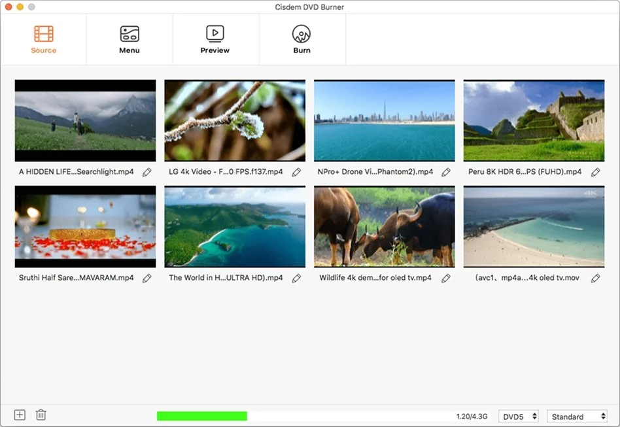Screen dimensions: 620x427
Task: Select the Dubai skyline drone video thumbnail
Action: (385, 120)
